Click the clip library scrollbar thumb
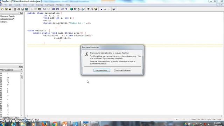Screen dimensions: 224x126 [x=21, y=77]
